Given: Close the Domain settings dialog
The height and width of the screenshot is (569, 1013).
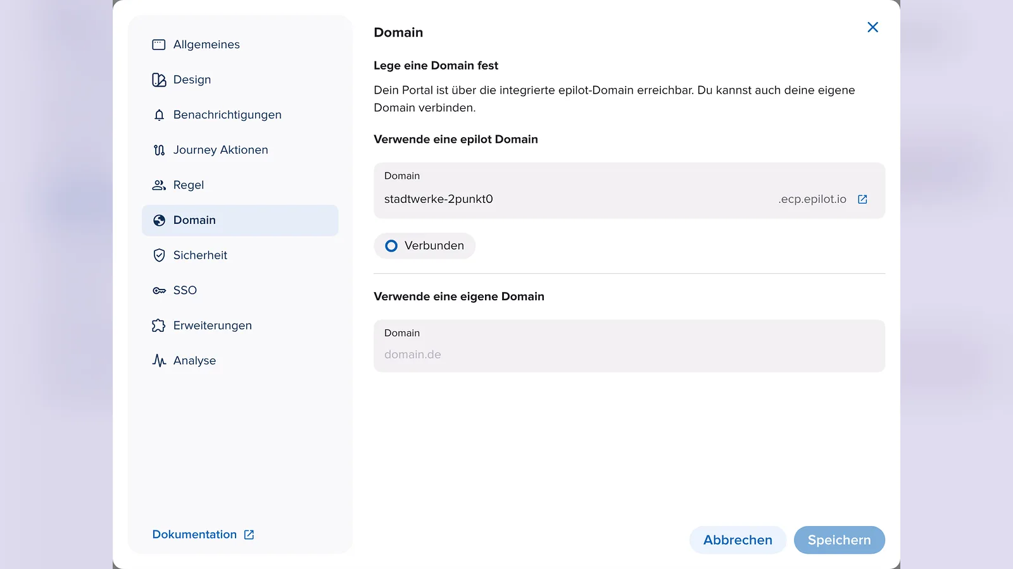Looking at the screenshot, I should (872, 27).
